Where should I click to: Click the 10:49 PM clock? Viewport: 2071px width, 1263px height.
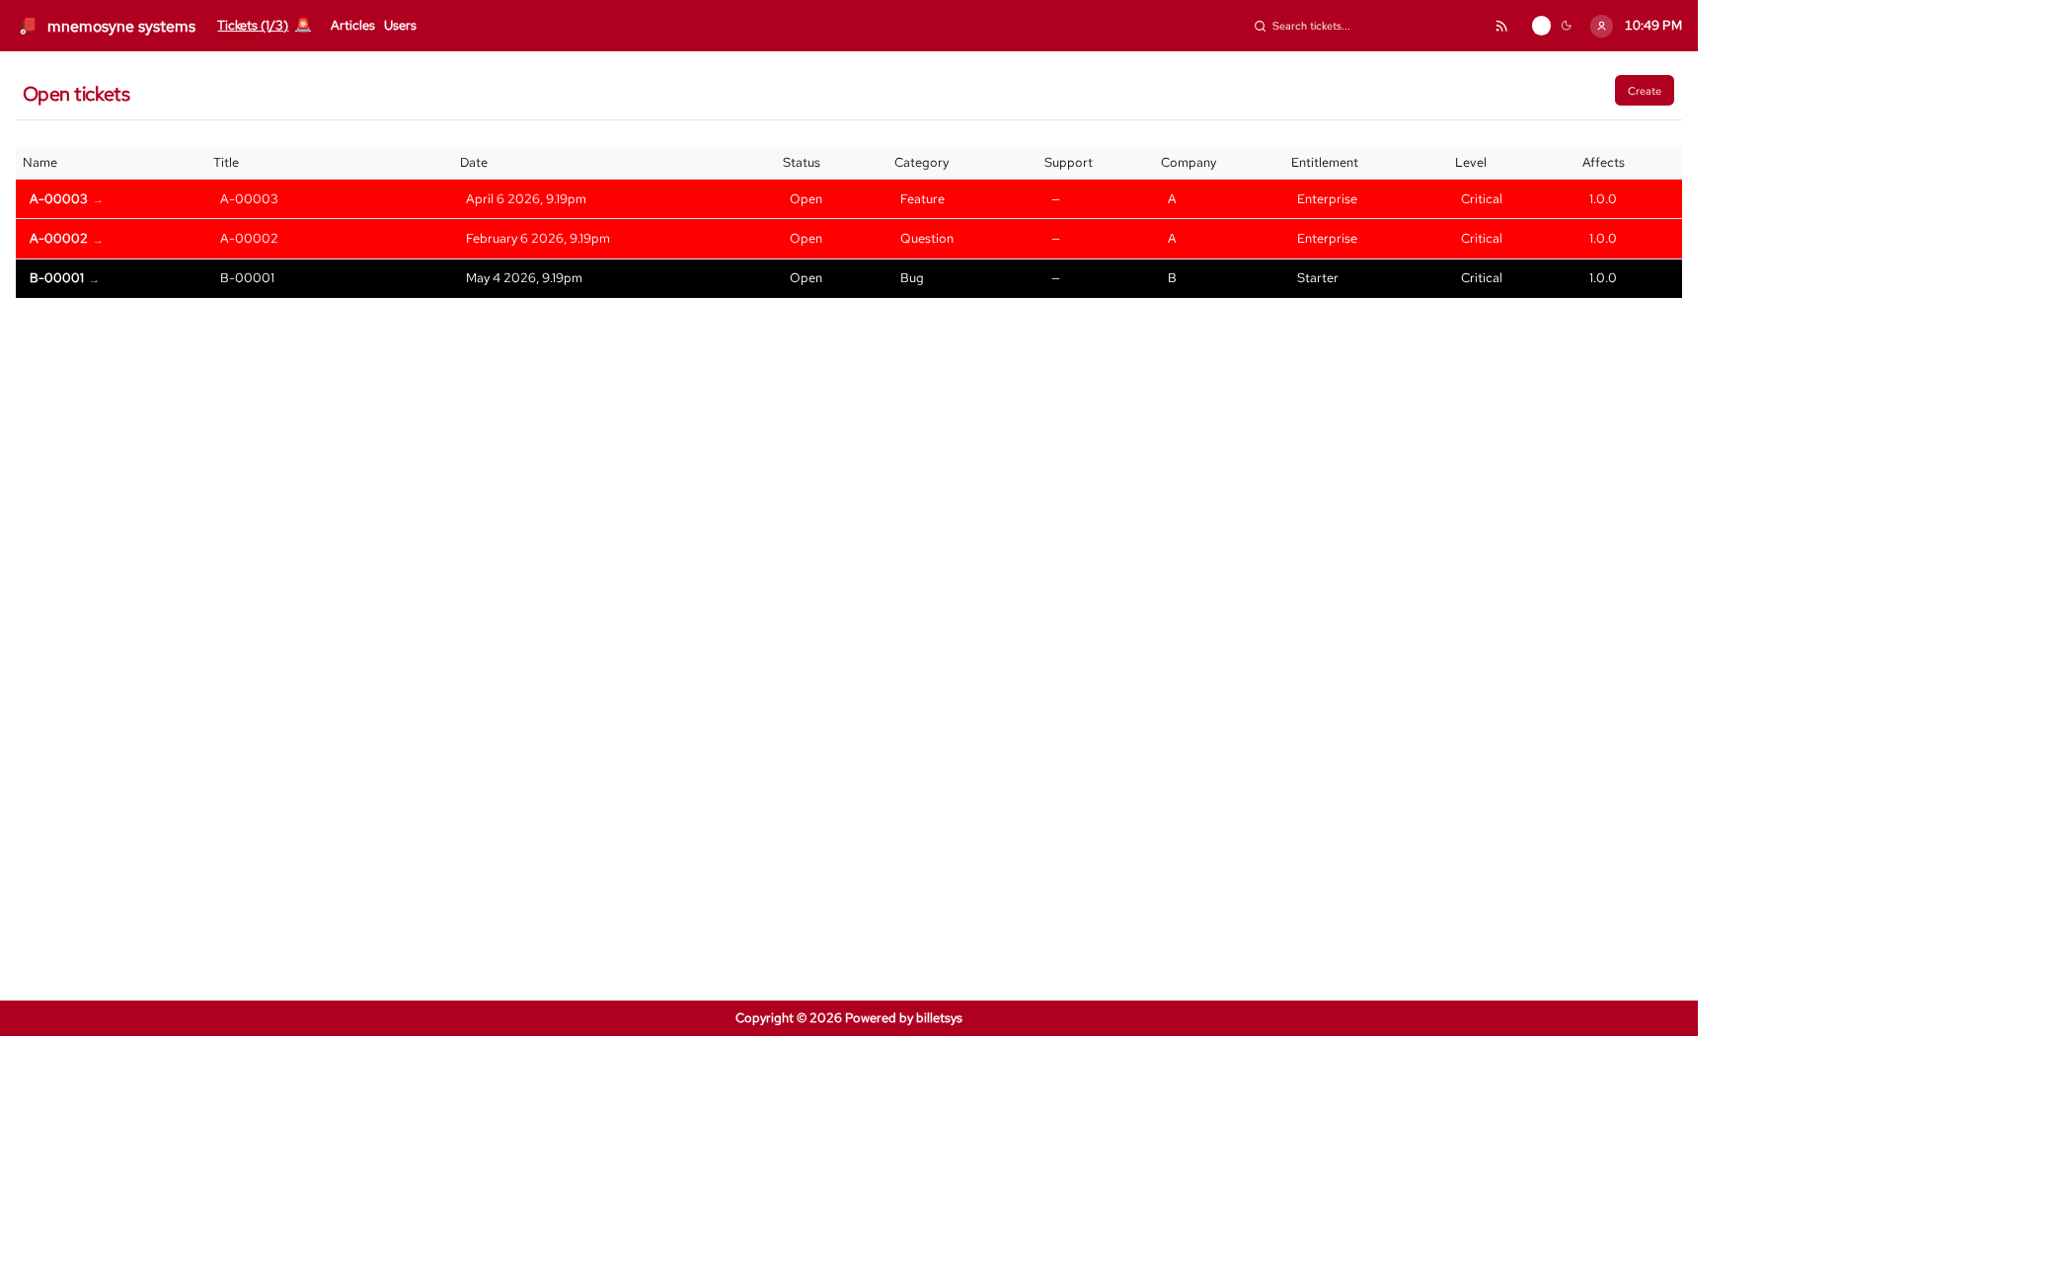[x=1652, y=26]
